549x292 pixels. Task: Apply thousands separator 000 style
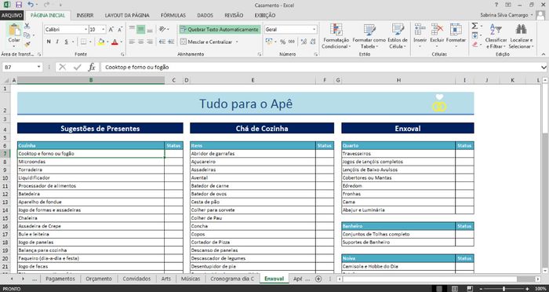click(291, 42)
